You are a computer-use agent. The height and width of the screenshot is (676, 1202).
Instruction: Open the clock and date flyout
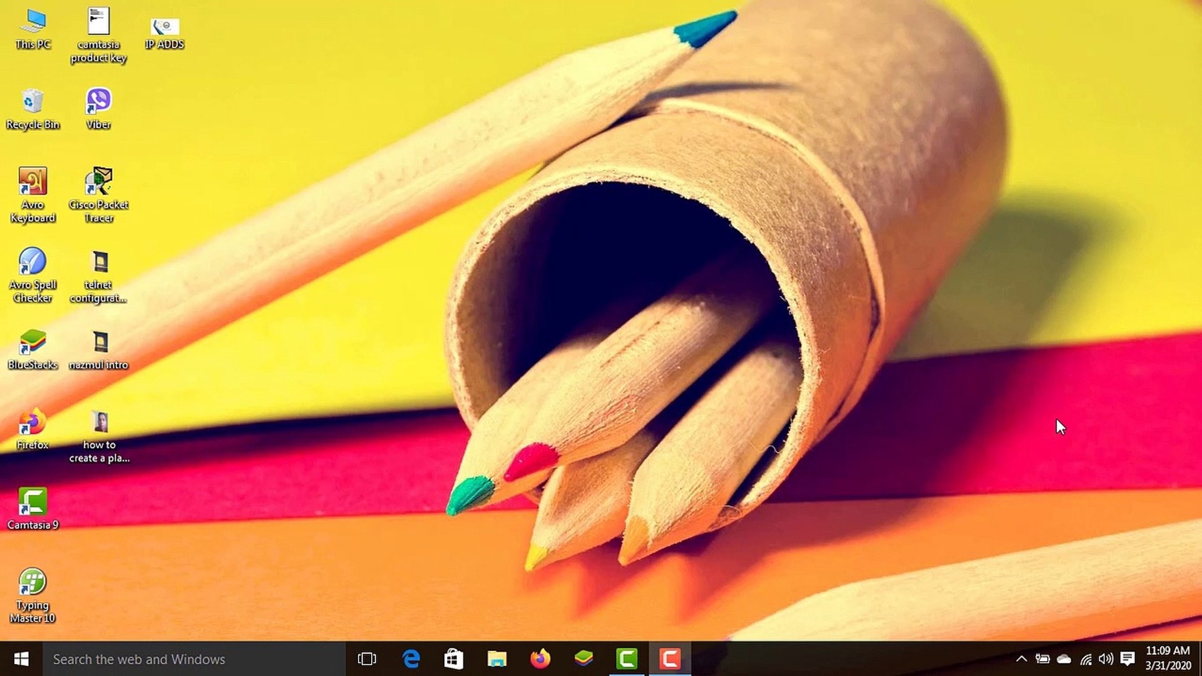pos(1168,658)
